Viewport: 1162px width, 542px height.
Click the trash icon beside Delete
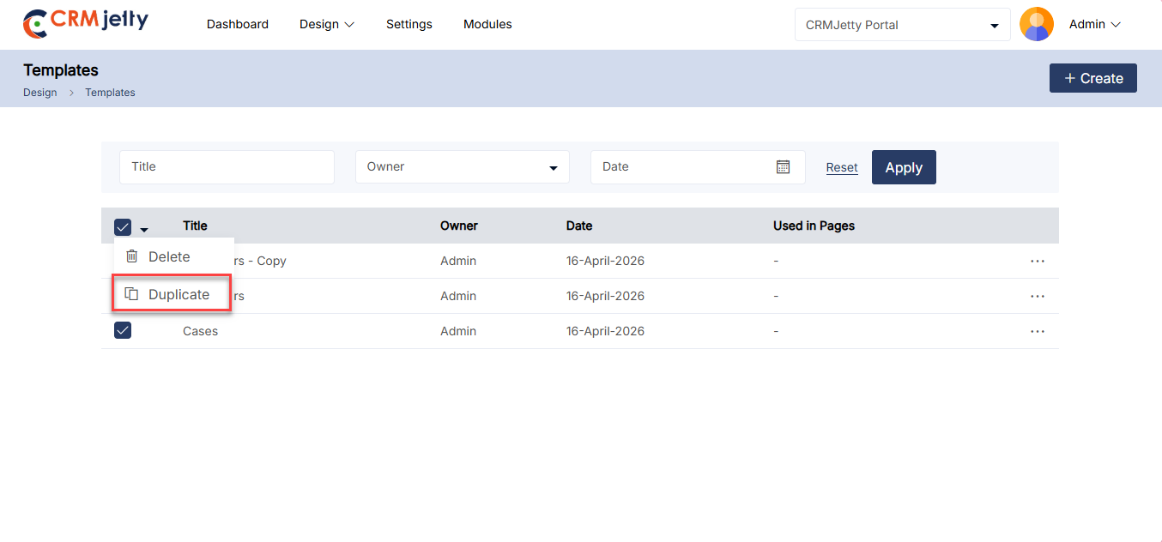131,256
